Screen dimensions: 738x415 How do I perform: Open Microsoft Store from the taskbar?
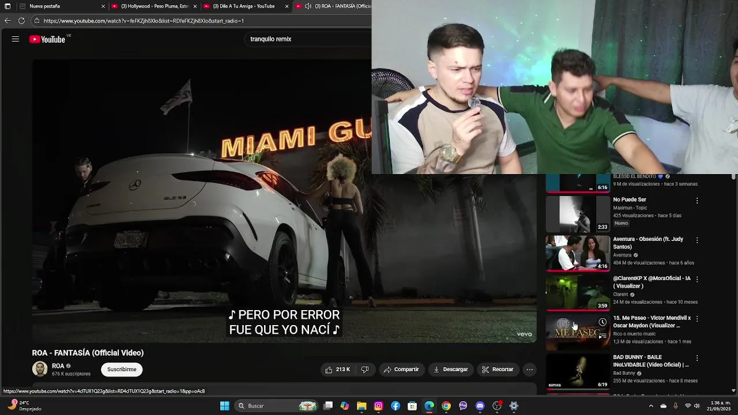(412, 406)
